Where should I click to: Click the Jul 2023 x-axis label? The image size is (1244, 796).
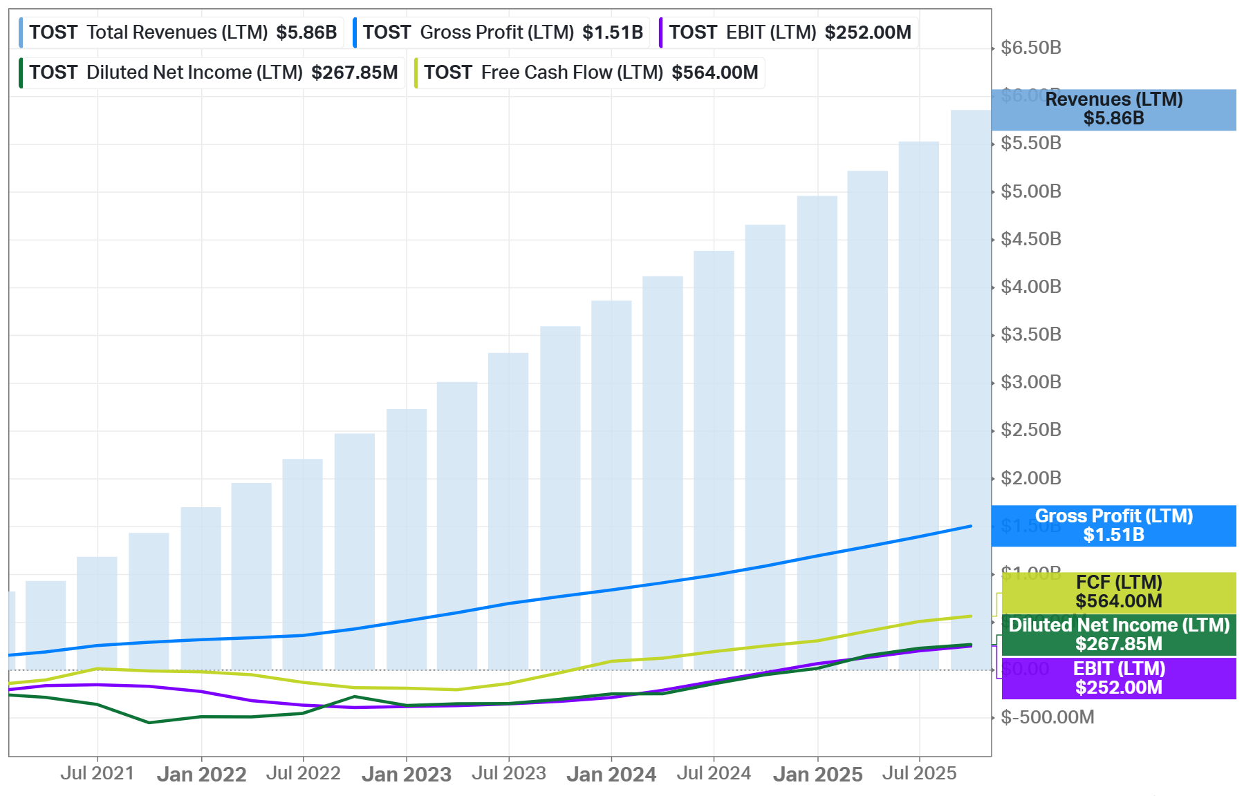pyautogui.click(x=508, y=773)
